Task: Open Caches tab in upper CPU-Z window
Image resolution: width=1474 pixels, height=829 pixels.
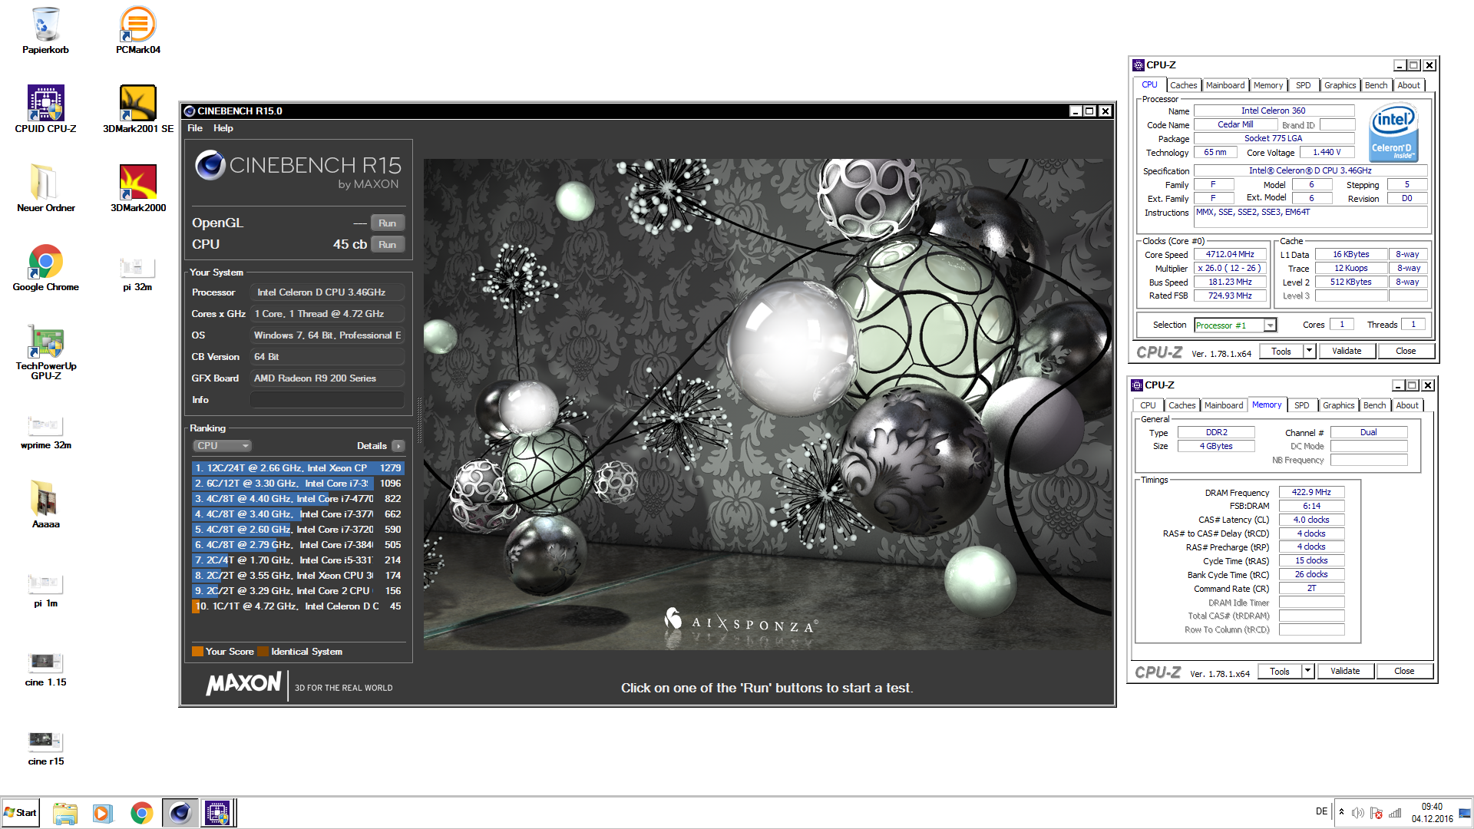Action: 1183,85
